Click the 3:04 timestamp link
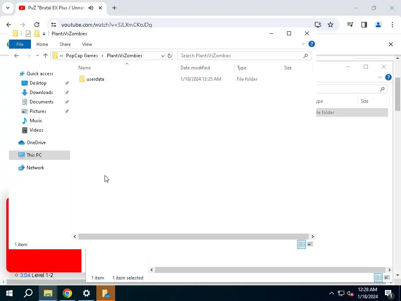The width and height of the screenshot is (401, 301). (25, 276)
